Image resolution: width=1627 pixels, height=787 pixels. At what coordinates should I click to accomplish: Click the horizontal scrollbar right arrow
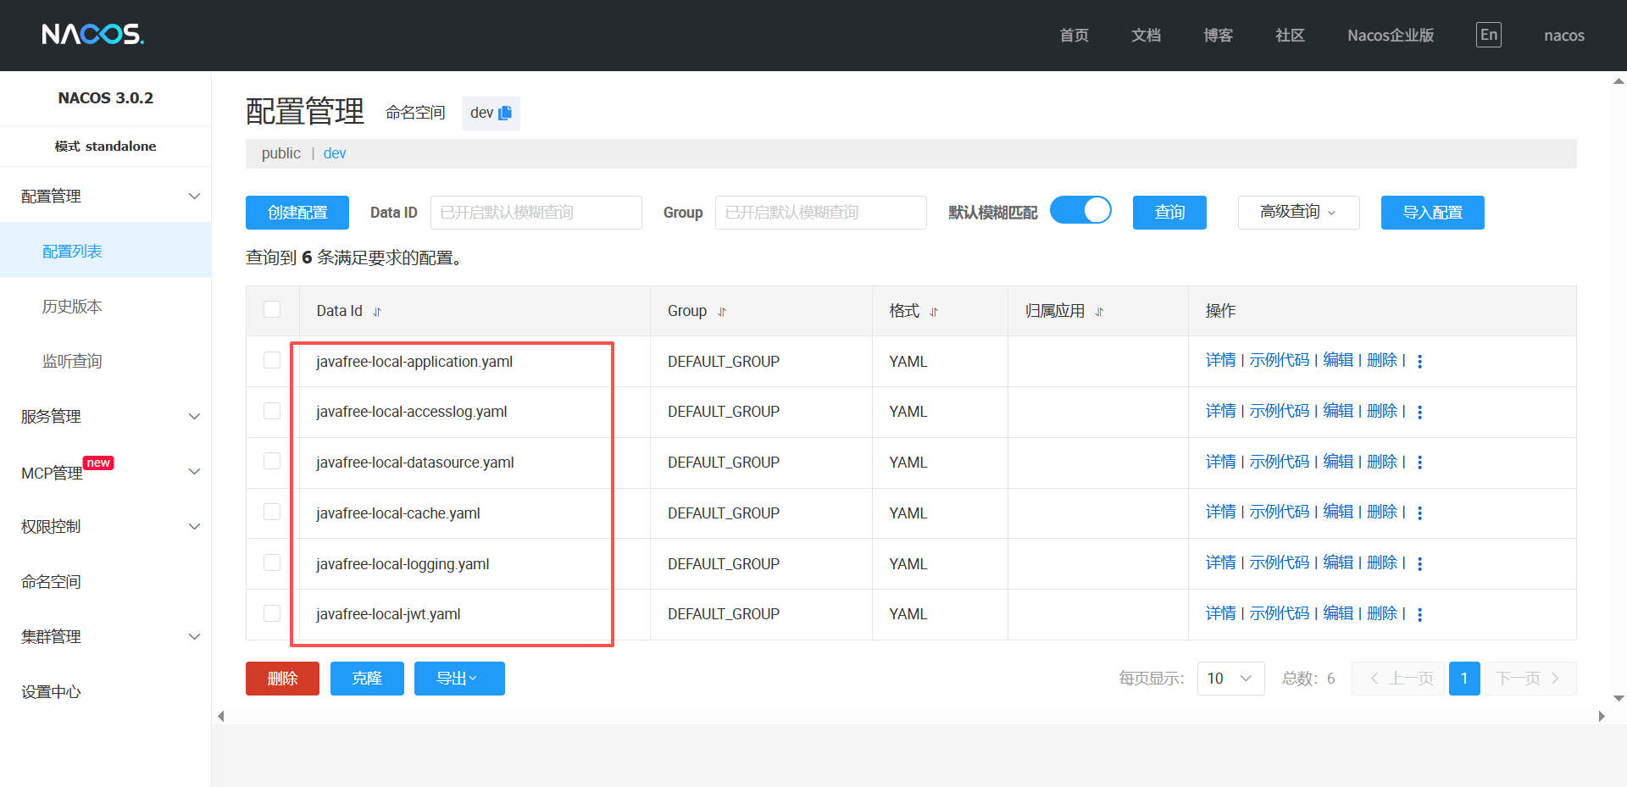(1601, 716)
